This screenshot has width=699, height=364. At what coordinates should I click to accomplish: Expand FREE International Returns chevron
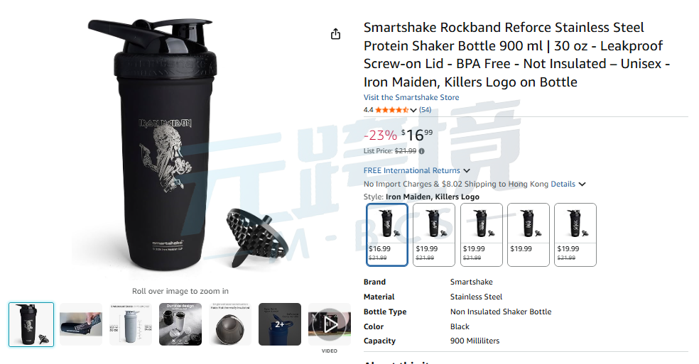coord(467,170)
